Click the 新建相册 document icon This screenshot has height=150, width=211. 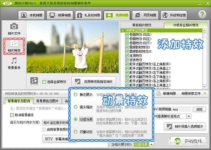159,94
